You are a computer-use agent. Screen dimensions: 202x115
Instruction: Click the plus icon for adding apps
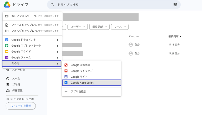pos(66,92)
